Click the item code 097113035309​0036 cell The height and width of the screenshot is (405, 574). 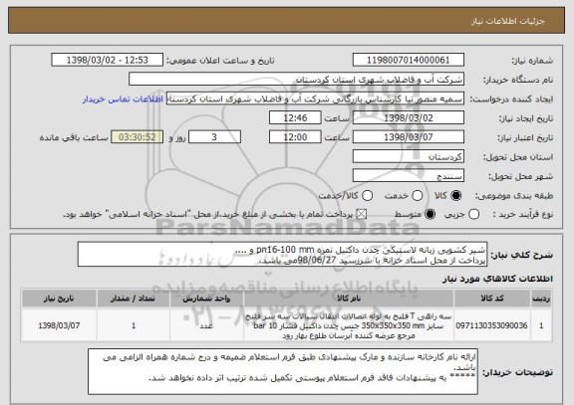pos(492,325)
